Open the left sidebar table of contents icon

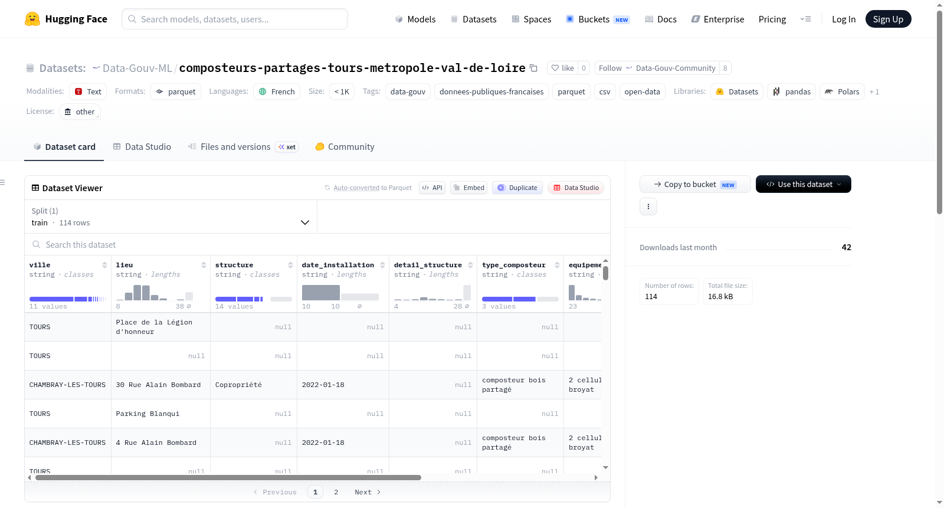(2, 182)
